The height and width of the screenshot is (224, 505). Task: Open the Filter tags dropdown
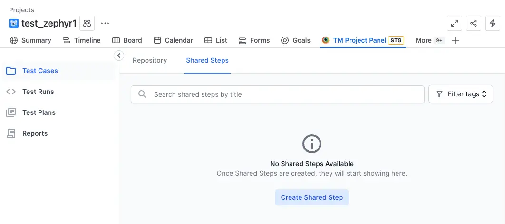coord(461,94)
